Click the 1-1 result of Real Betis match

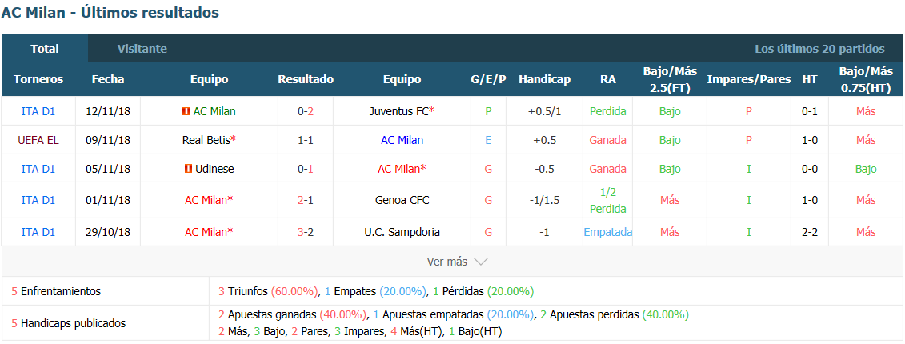pos(306,140)
